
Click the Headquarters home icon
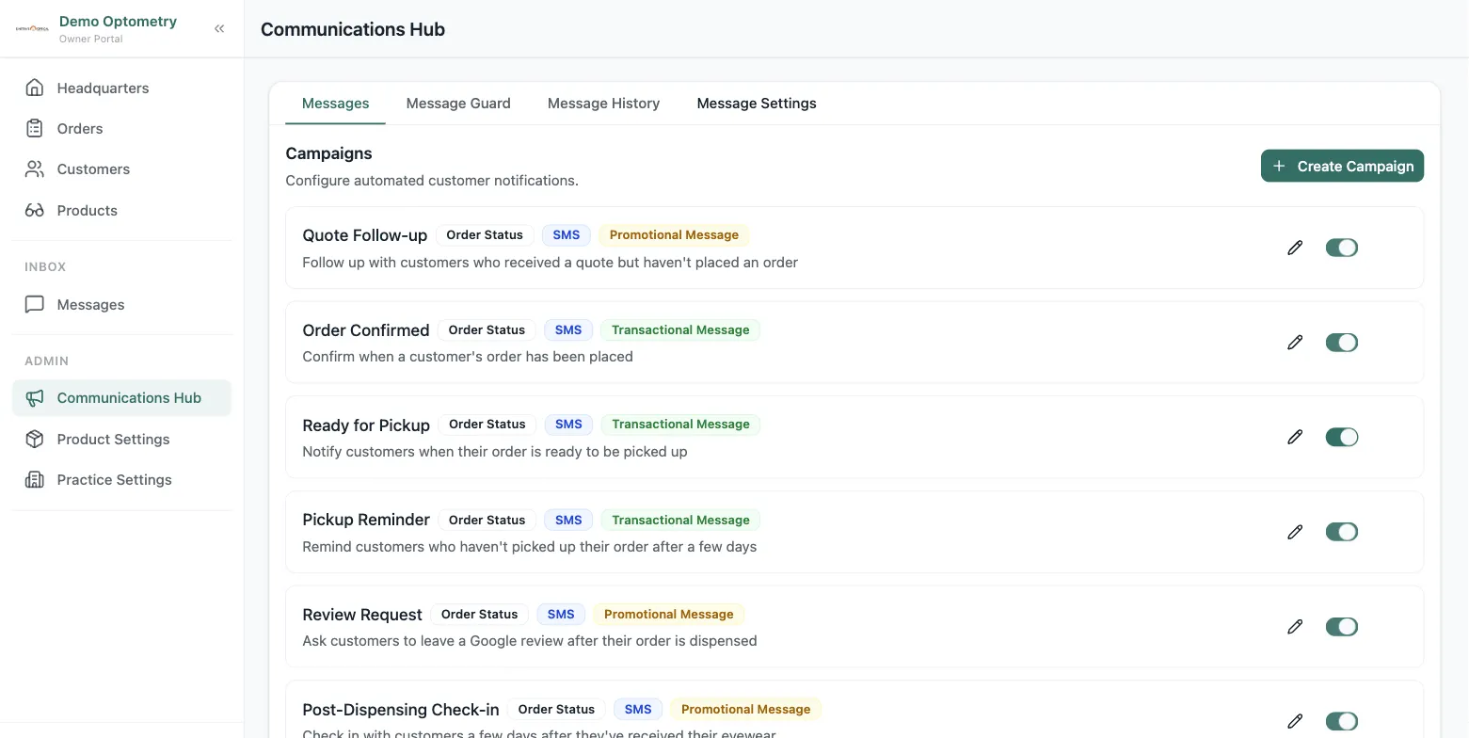(x=35, y=88)
